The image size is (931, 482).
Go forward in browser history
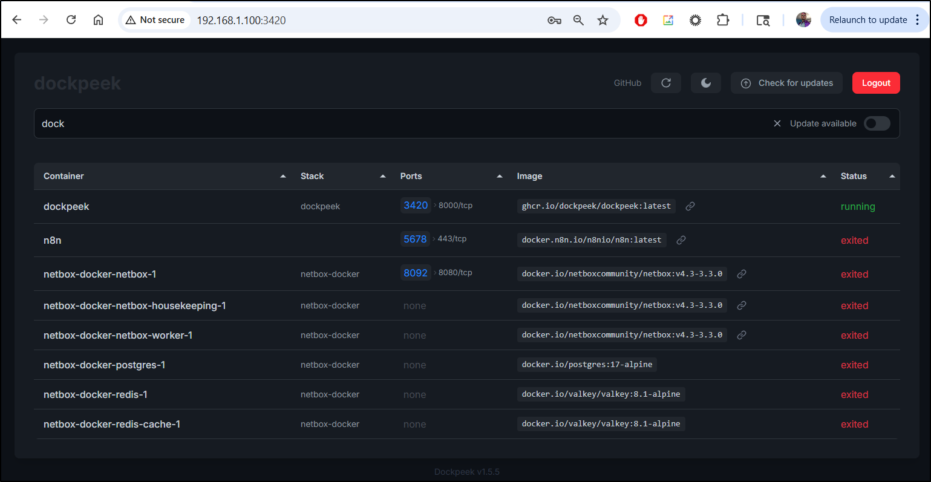44,20
